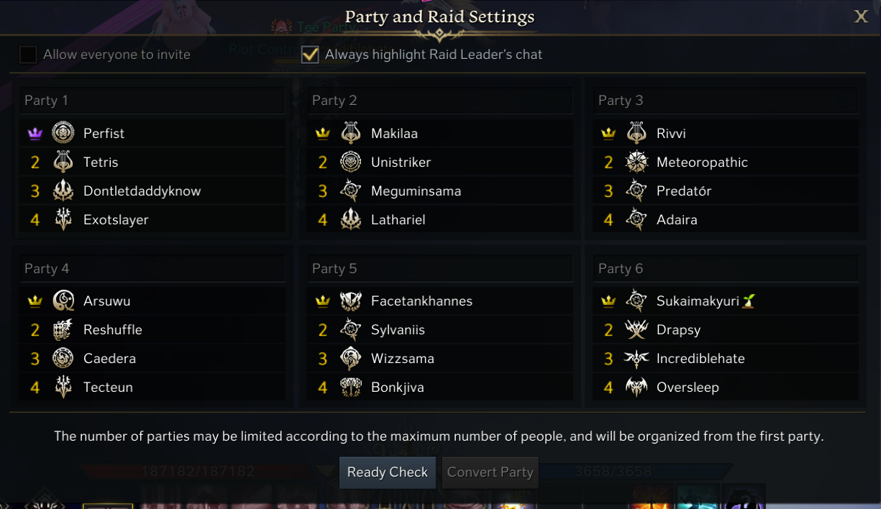Click the class icon next to Perfist
881x509 pixels.
pos(63,133)
